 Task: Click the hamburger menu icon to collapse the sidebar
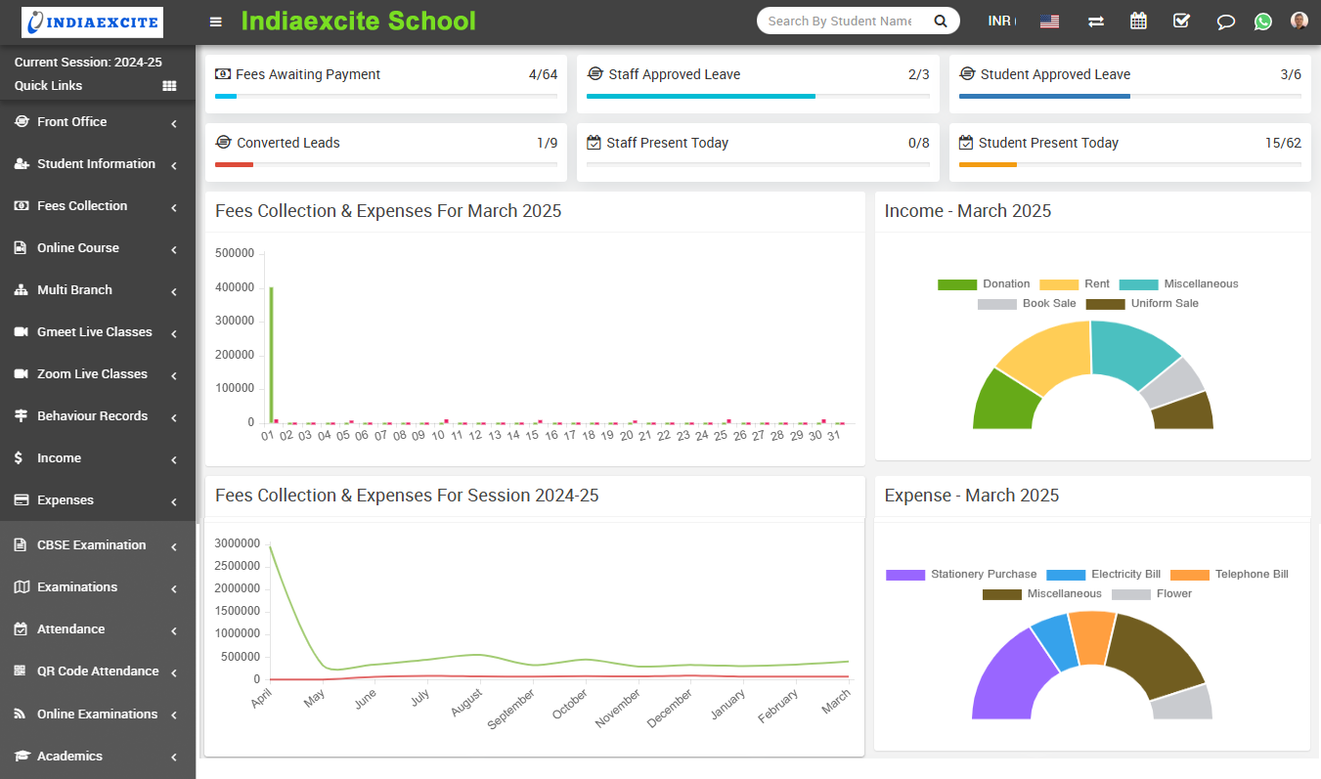(216, 22)
